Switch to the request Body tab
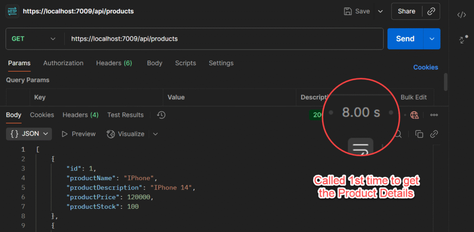 tap(155, 63)
